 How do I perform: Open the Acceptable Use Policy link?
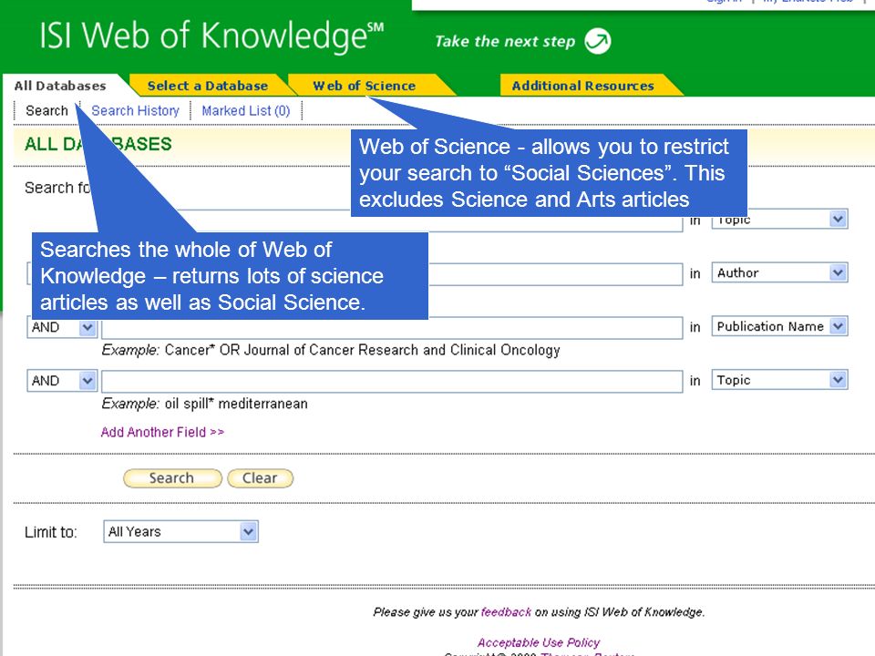pos(539,642)
